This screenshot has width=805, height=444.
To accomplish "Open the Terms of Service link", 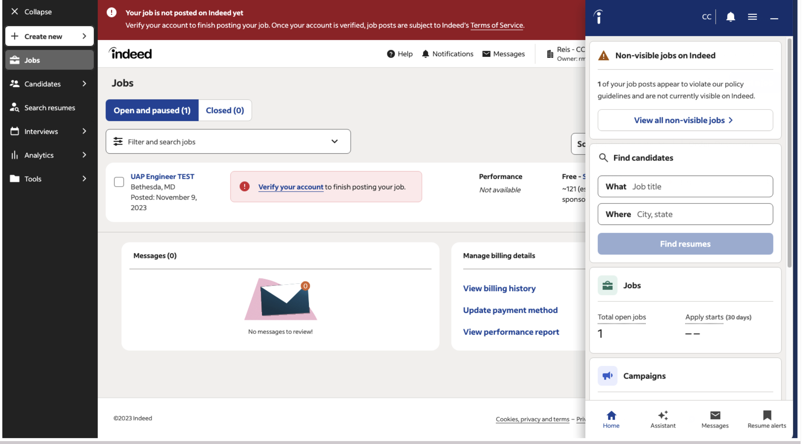I will click(497, 25).
